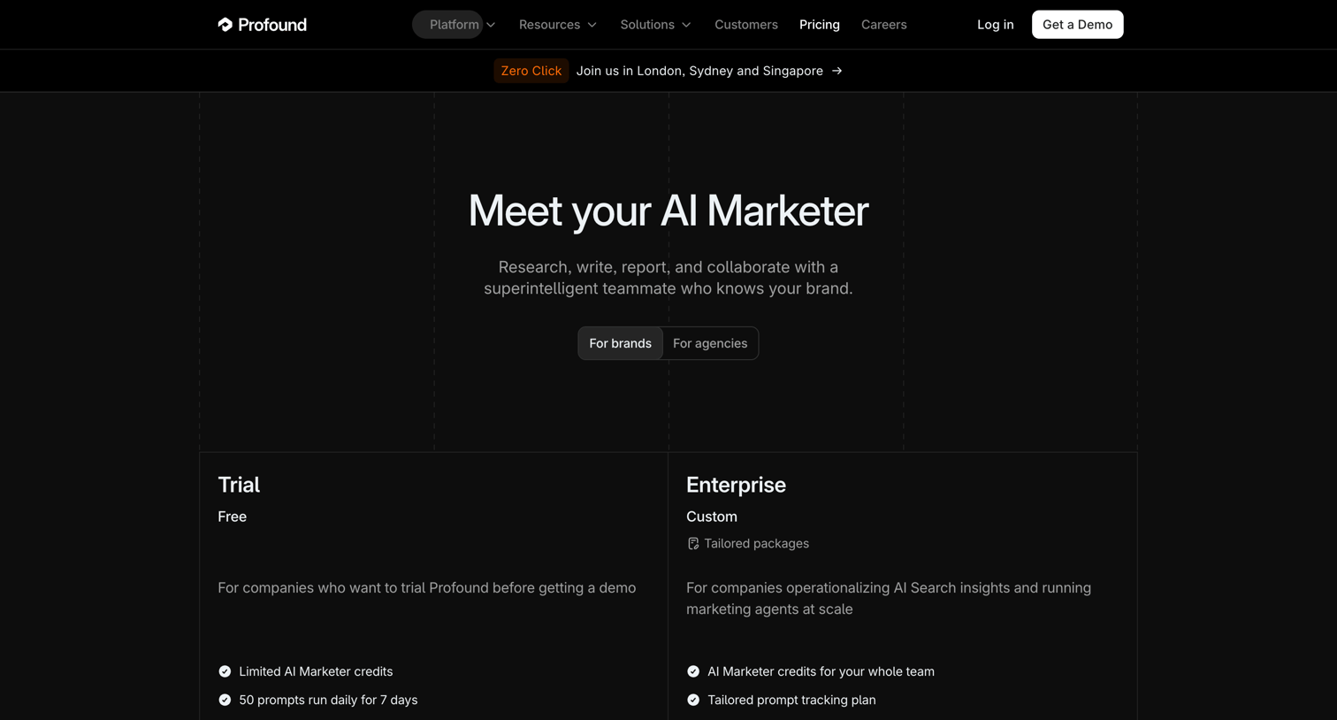Go to the Pricing nav item
The image size is (1337, 720).
pyautogui.click(x=820, y=25)
